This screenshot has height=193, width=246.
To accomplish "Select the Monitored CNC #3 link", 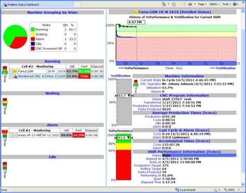I will point(32,76).
